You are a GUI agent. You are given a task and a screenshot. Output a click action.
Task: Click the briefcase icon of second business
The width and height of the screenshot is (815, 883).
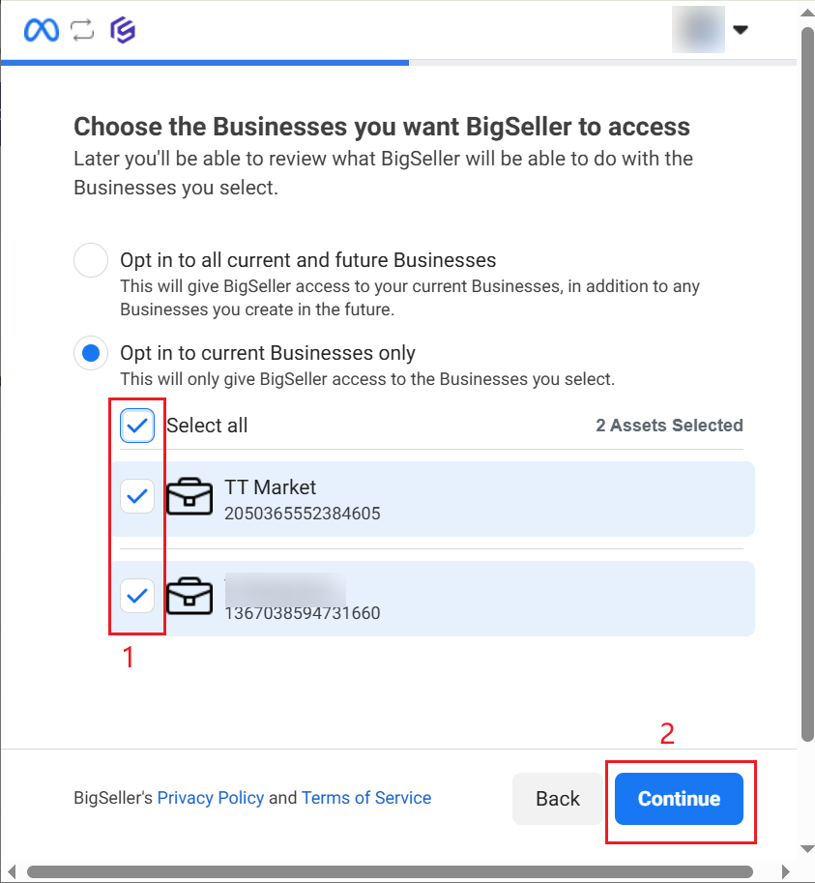click(x=189, y=597)
